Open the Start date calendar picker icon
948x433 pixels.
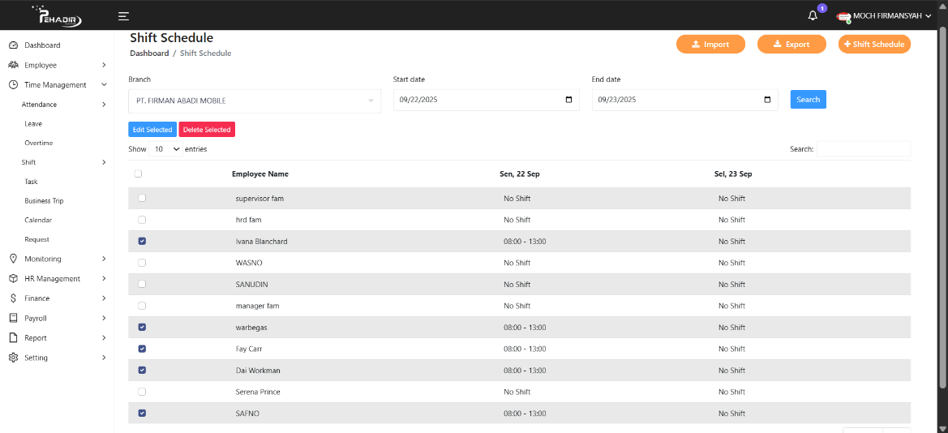pos(568,100)
